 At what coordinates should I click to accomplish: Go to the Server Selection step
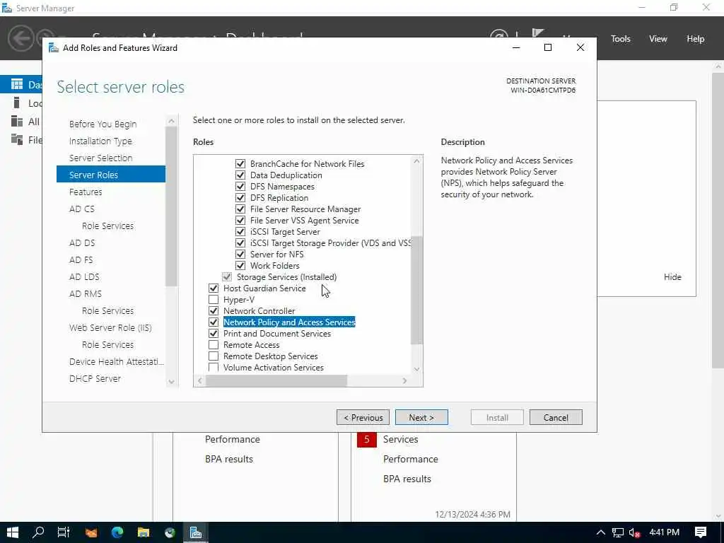tap(100, 158)
